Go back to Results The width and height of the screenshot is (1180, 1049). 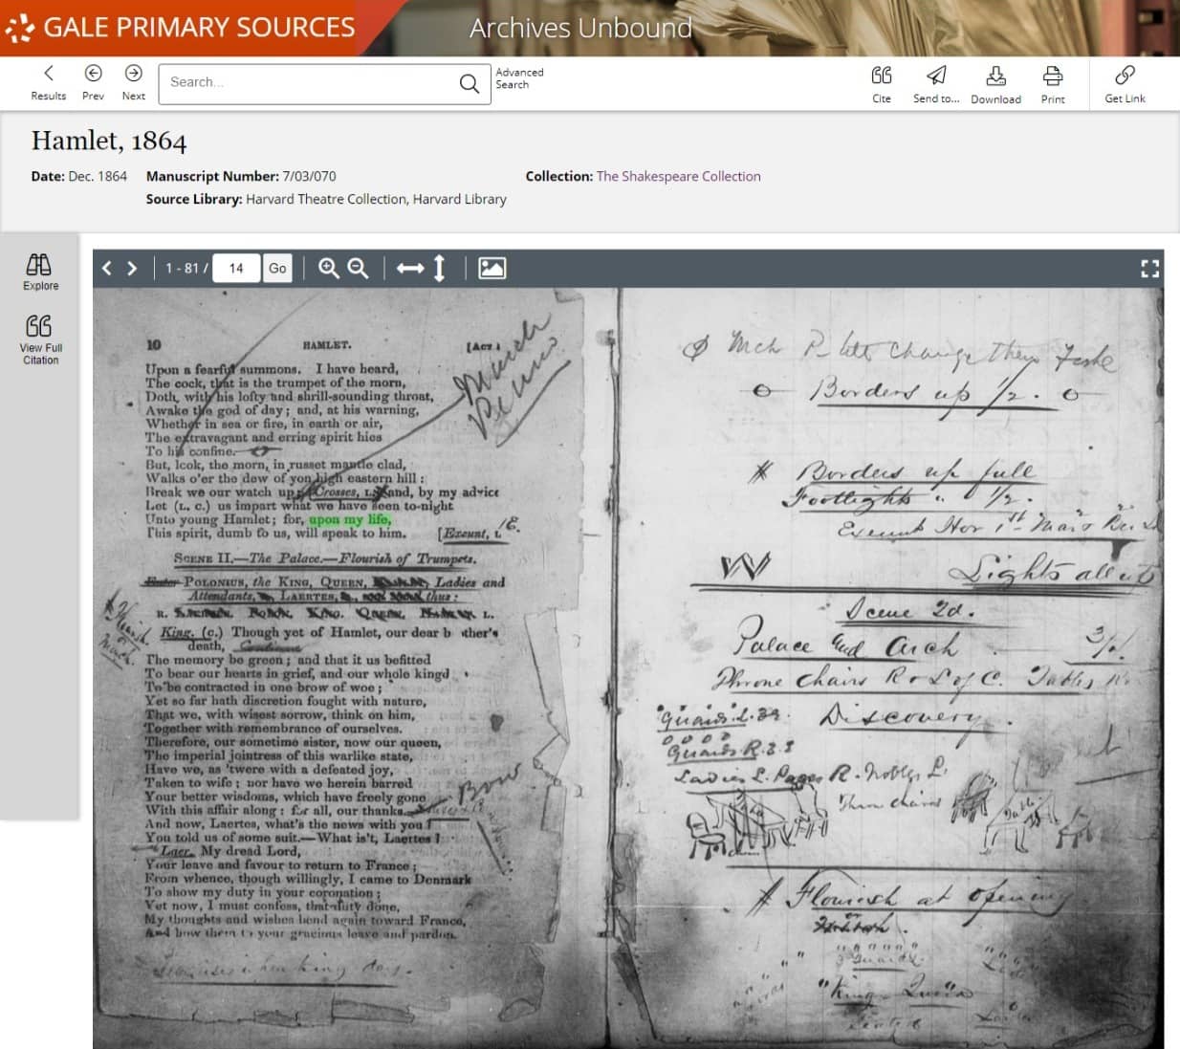(x=48, y=82)
